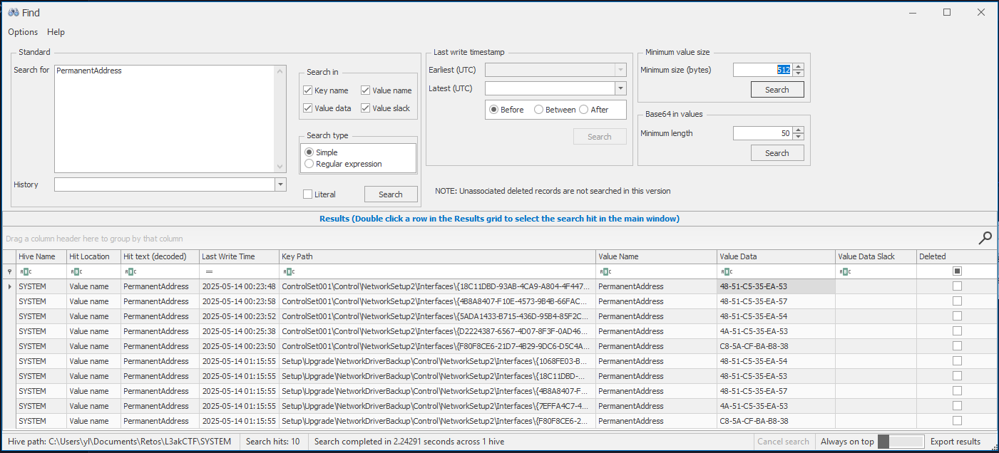Viewport: 999px width, 453px height.
Task: Uncheck the Key name checkbox
Action: tap(308, 90)
